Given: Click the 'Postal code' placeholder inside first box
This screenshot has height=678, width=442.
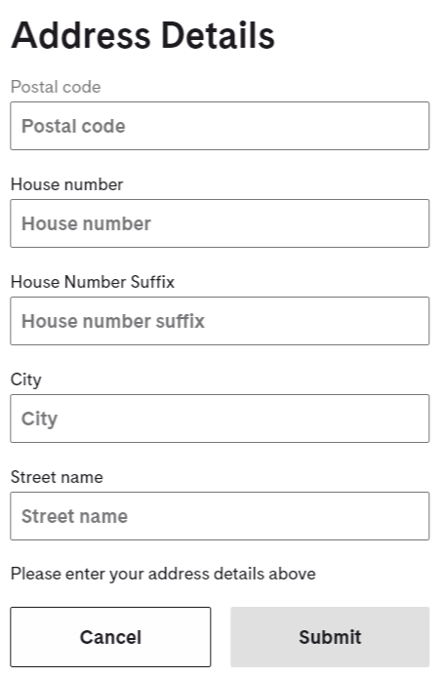Looking at the screenshot, I should [73, 126].
